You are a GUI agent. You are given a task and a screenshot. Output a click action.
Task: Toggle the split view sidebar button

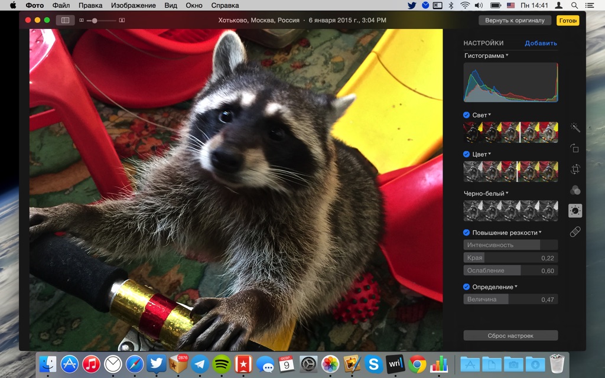point(65,20)
